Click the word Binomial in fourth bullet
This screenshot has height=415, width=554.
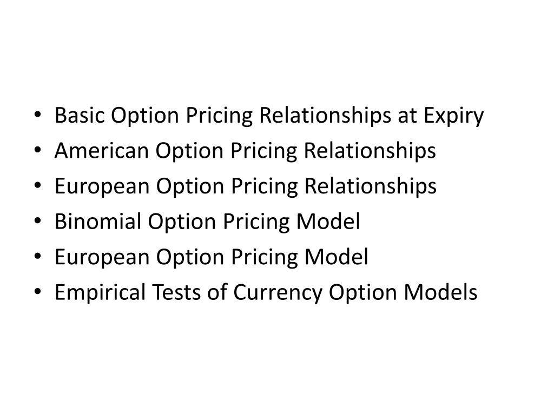coord(98,221)
